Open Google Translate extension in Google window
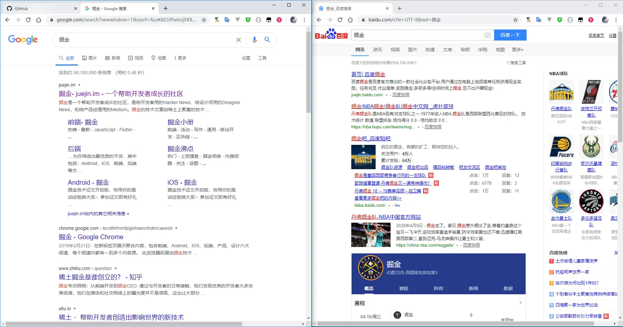Viewport: 623px width, 327px height. click(x=227, y=20)
